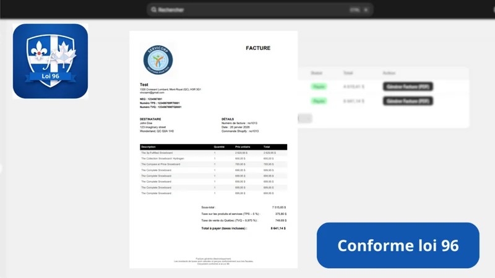The height and width of the screenshot is (278, 495).
Task: Click the recipient name John Doe
Action: (146, 123)
